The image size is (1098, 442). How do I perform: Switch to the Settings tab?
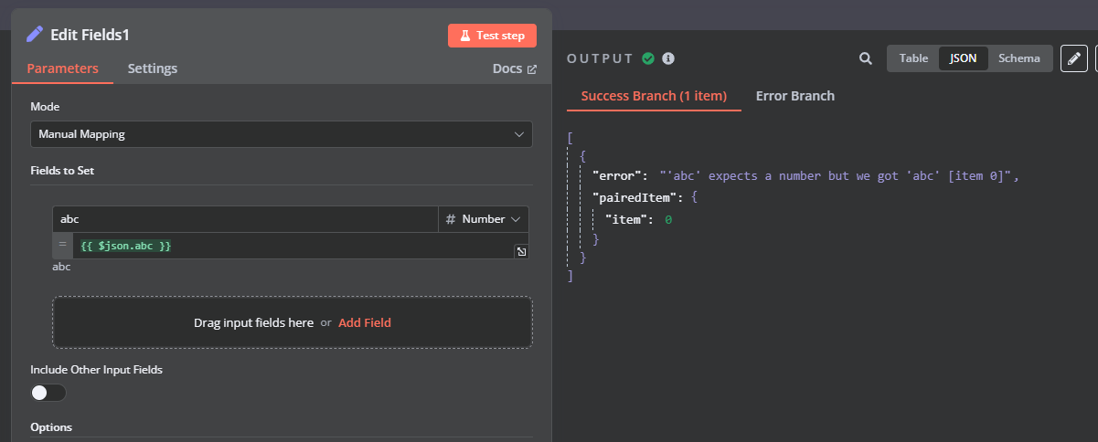point(153,68)
